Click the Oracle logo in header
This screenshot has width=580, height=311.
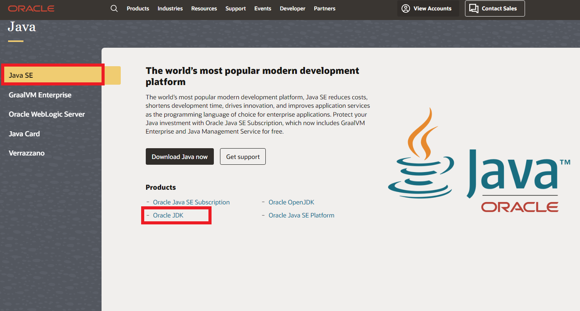click(x=31, y=8)
